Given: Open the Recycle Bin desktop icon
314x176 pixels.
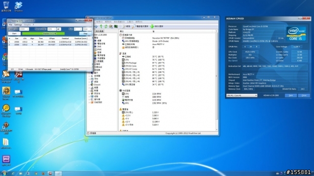Looking at the screenshot, I should (6, 6).
